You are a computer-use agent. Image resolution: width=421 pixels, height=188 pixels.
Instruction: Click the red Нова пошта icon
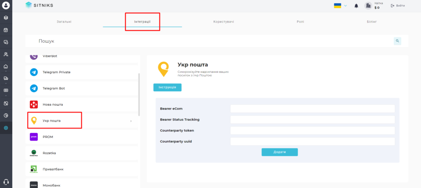tap(34, 104)
